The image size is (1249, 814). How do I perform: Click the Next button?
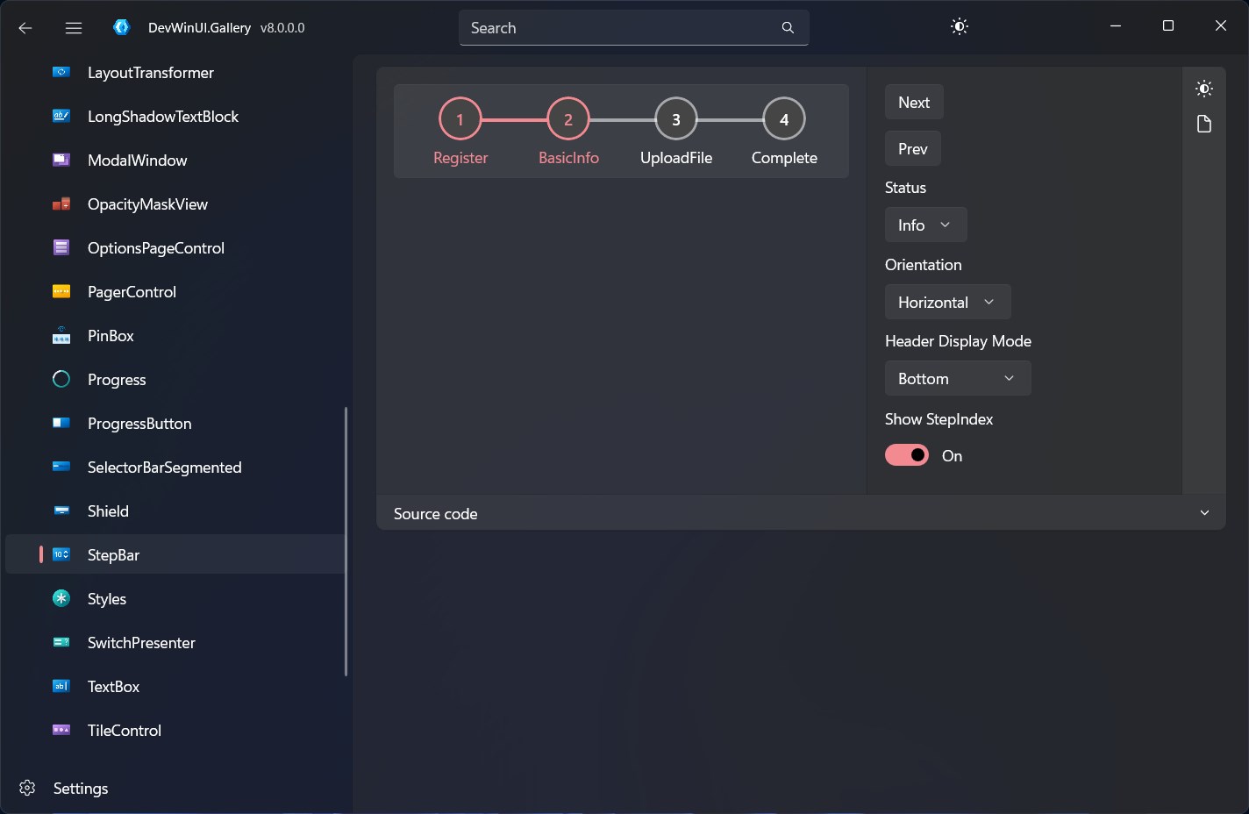[x=914, y=102]
